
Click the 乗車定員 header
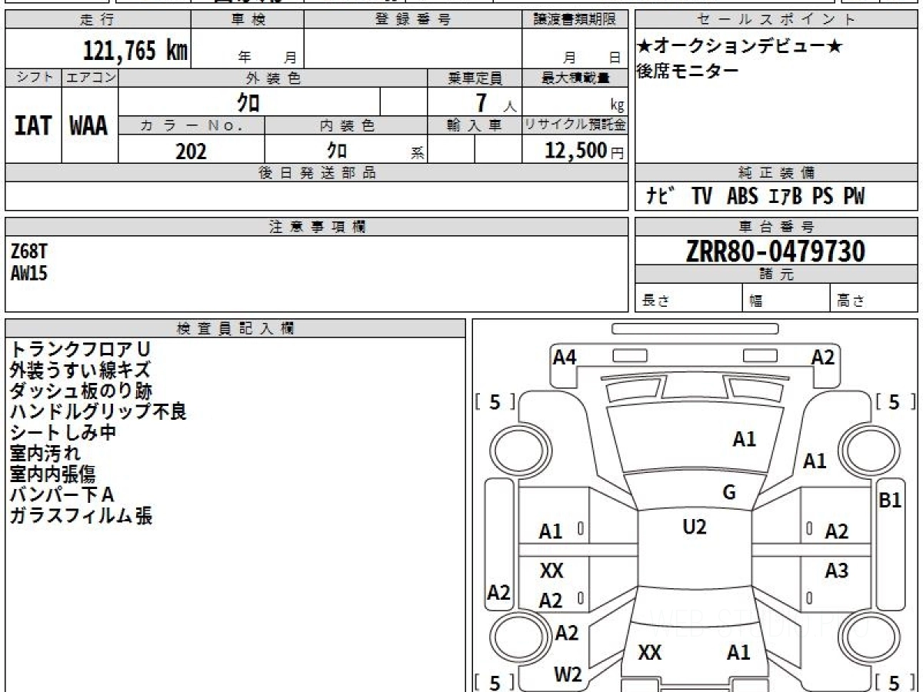475,78
